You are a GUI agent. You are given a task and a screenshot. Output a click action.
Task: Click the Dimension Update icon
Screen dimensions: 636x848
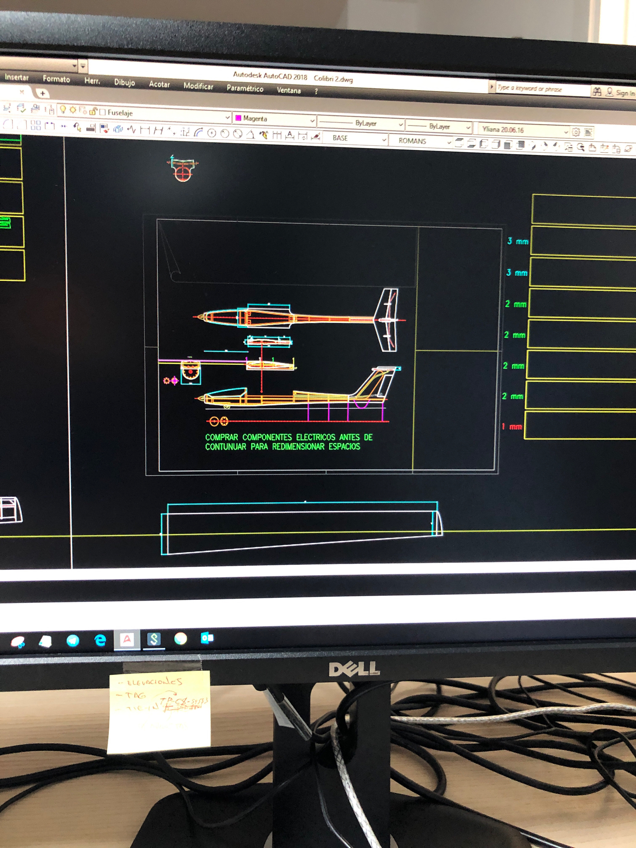(303, 136)
